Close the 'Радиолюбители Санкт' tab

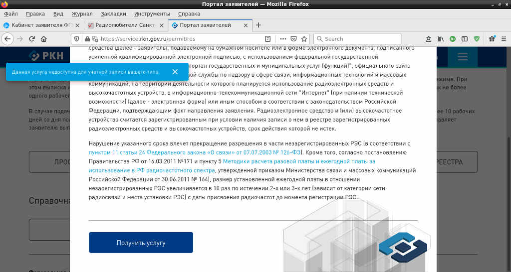pyautogui.click(x=162, y=25)
